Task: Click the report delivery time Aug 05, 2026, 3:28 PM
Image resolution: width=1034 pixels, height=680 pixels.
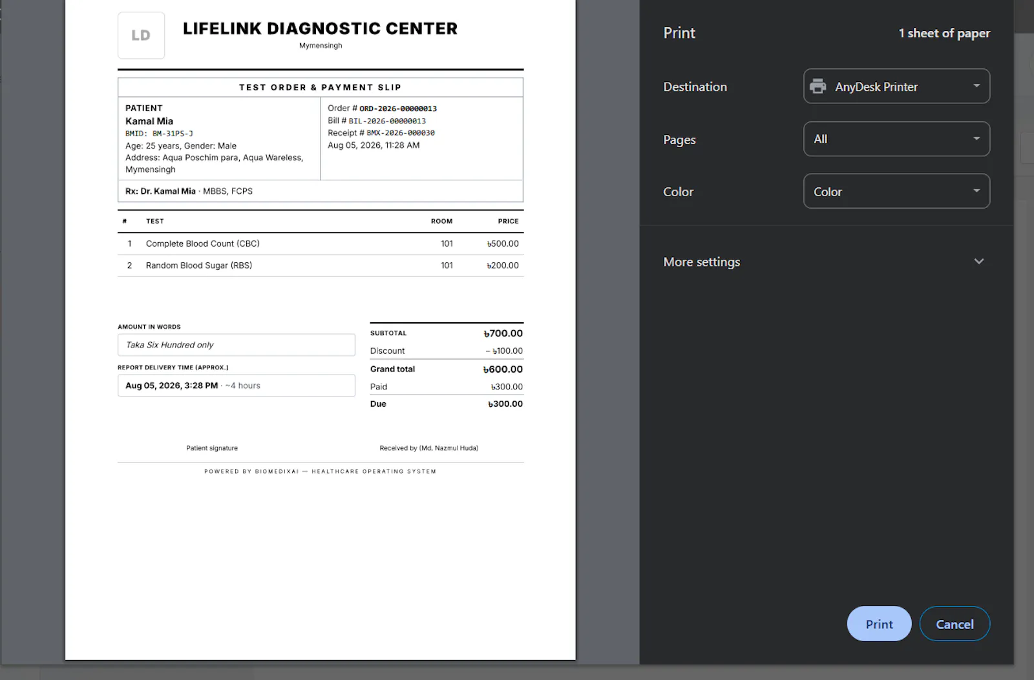Action: click(171, 386)
